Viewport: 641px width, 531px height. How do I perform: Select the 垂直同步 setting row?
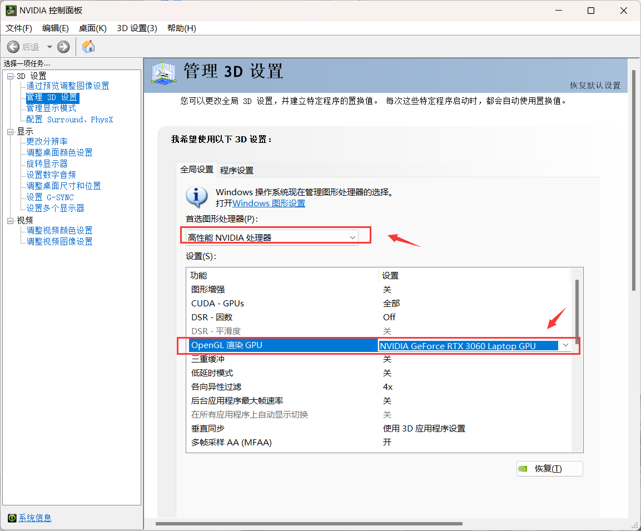(380, 429)
